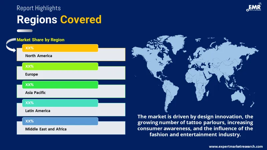Select the North America region label
267x150 pixels.
(x=39, y=56)
